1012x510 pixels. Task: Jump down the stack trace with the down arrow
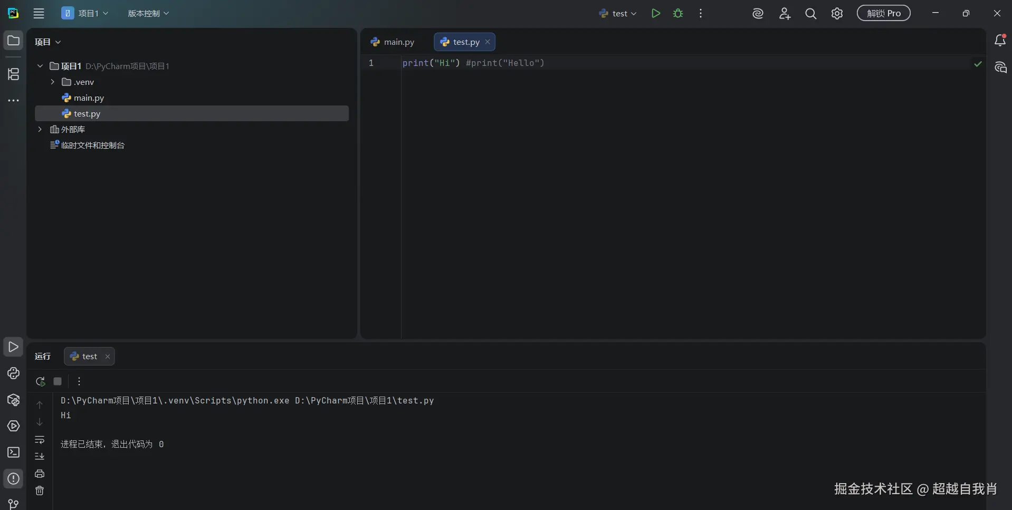tap(40, 422)
